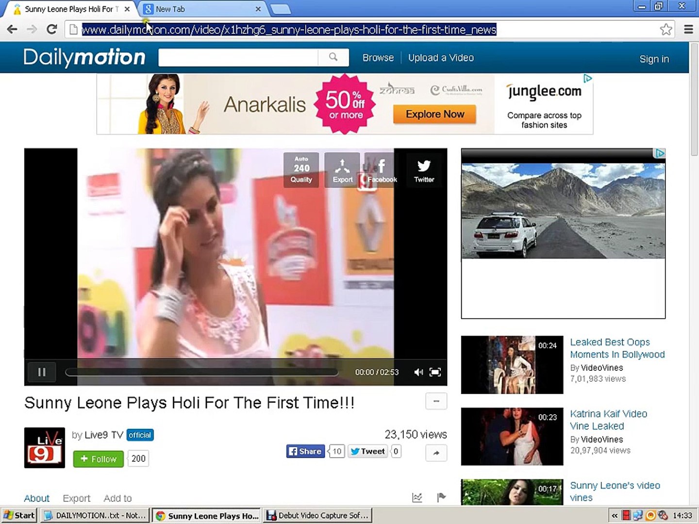The height and width of the screenshot is (524, 699).
Task: Switch to the About tab
Action: [37, 498]
